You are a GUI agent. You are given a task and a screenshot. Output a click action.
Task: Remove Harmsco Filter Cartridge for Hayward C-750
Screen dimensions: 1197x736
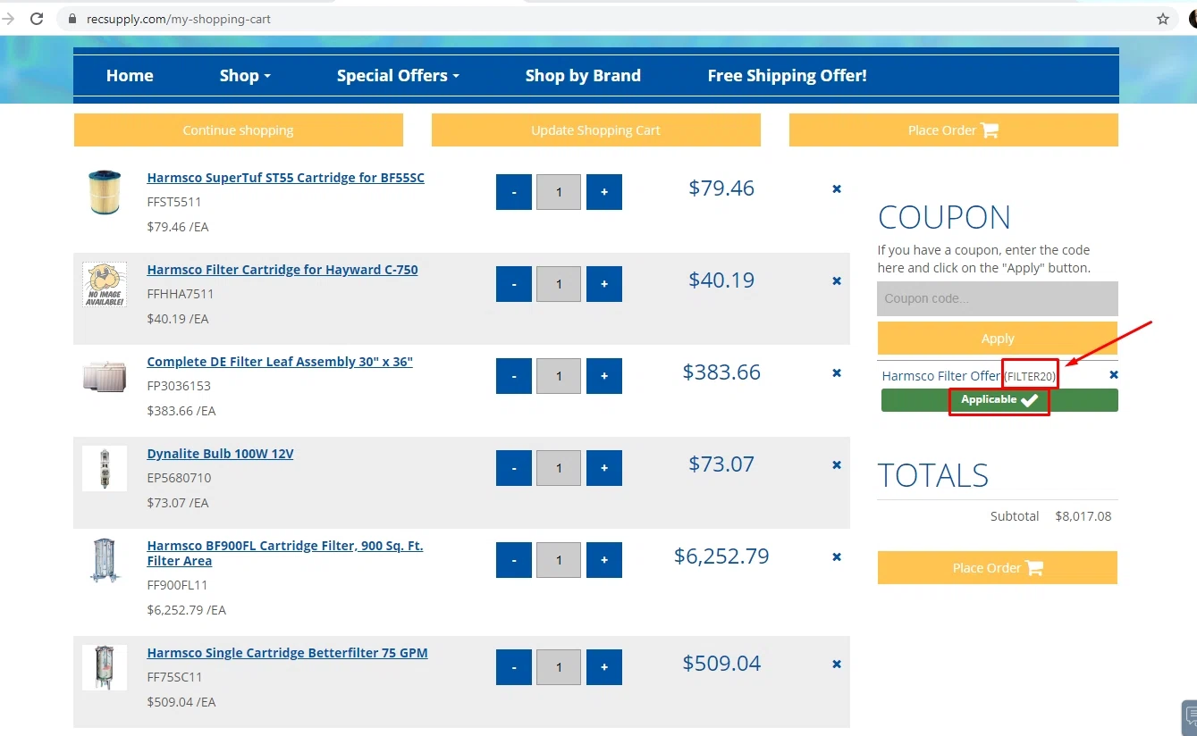point(837,280)
